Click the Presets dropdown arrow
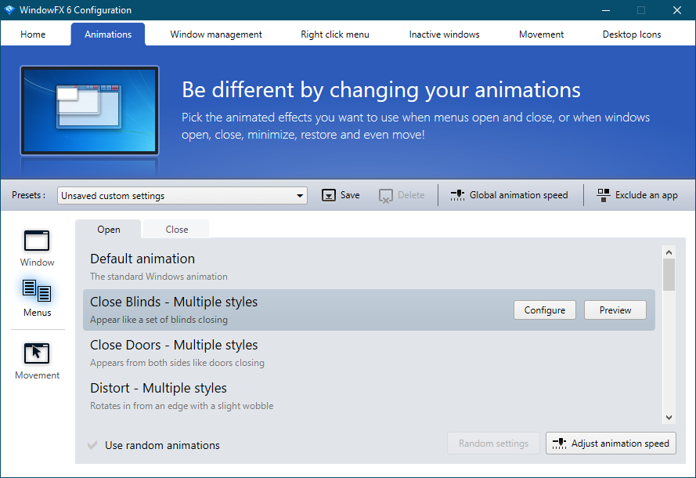 coord(300,195)
